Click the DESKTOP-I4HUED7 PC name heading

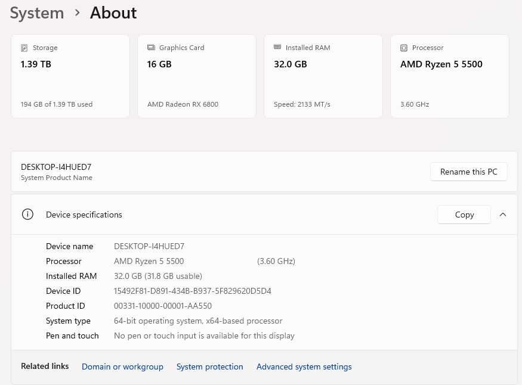click(56, 167)
